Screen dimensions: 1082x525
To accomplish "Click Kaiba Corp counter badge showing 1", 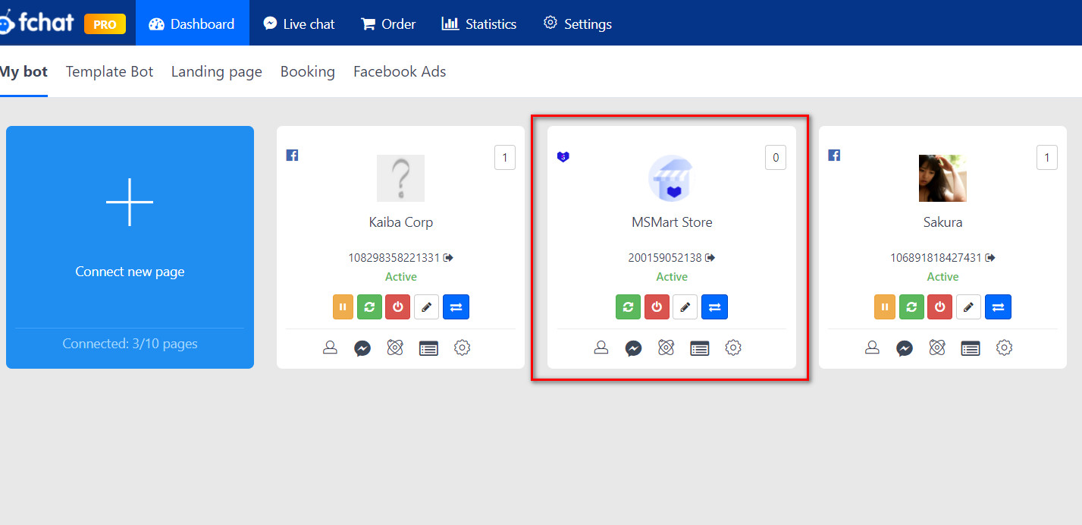I will [x=505, y=158].
